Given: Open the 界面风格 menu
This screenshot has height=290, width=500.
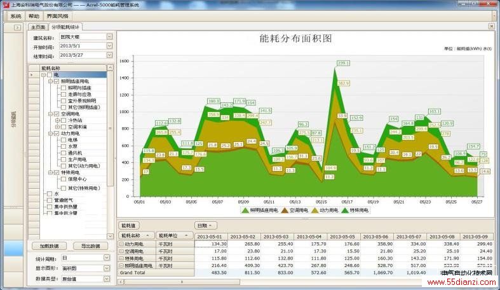Looking at the screenshot, I should click(58, 16).
